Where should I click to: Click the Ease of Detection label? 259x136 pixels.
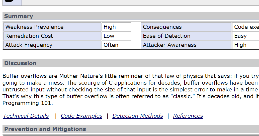(186, 36)
